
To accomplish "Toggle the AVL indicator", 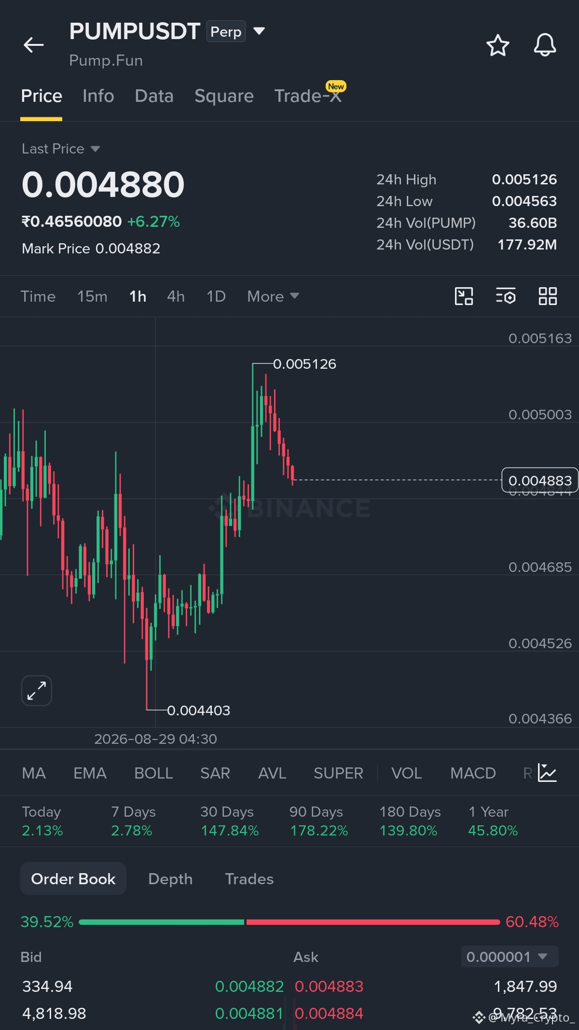I will [272, 773].
